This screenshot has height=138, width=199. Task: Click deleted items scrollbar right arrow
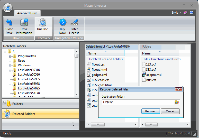136,124
